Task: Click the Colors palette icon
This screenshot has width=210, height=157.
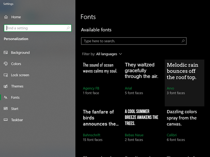Action: tap(6, 64)
